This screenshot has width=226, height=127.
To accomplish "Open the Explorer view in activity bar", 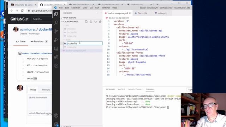I will click(x=56, y=14).
